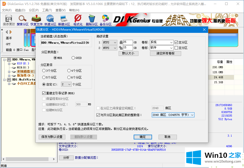Close the quick partition dialog
This screenshot has width=244, height=168.
click(x=204, y=30)
